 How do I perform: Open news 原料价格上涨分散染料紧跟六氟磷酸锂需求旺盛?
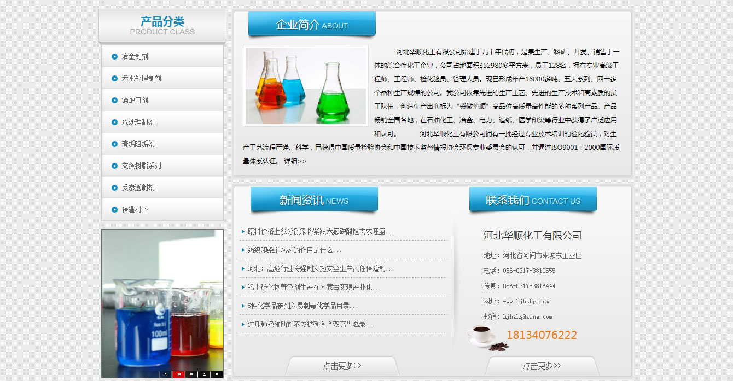(320, 231)
